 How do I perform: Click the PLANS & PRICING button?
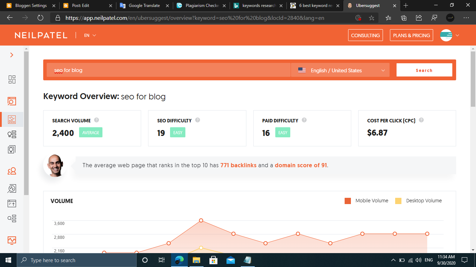tap(411, 35)
